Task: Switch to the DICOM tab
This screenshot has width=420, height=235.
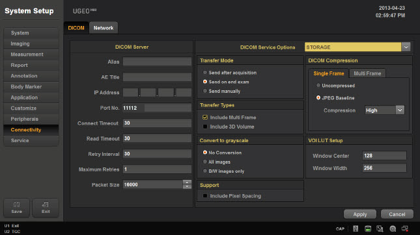Action: point(76,28)
